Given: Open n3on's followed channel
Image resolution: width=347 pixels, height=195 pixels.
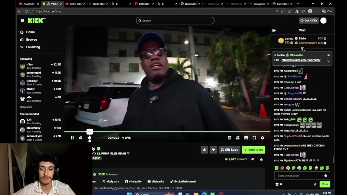Looking at the screenshot, I should coord(40,66).
